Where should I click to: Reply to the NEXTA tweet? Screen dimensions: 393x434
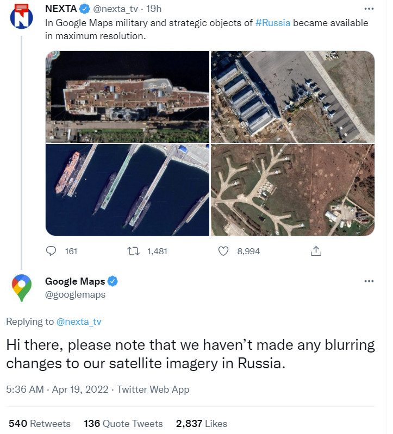pos(52,251)
